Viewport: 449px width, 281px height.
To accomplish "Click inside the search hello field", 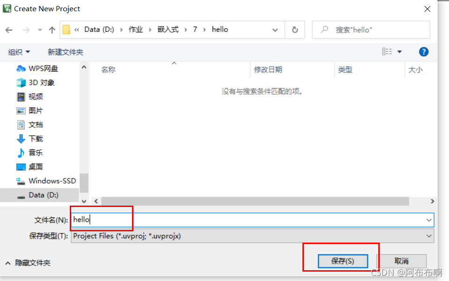I will pyautogui.click(x=370, y=29).
